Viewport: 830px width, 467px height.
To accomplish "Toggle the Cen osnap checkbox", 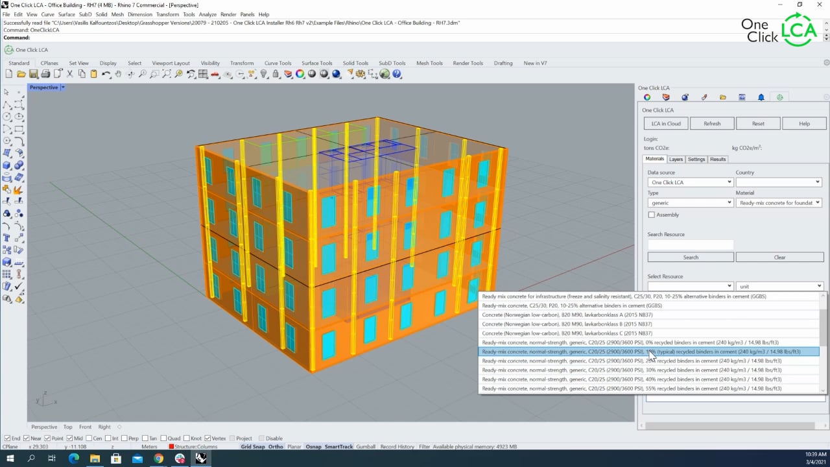I will click(89, 438).
